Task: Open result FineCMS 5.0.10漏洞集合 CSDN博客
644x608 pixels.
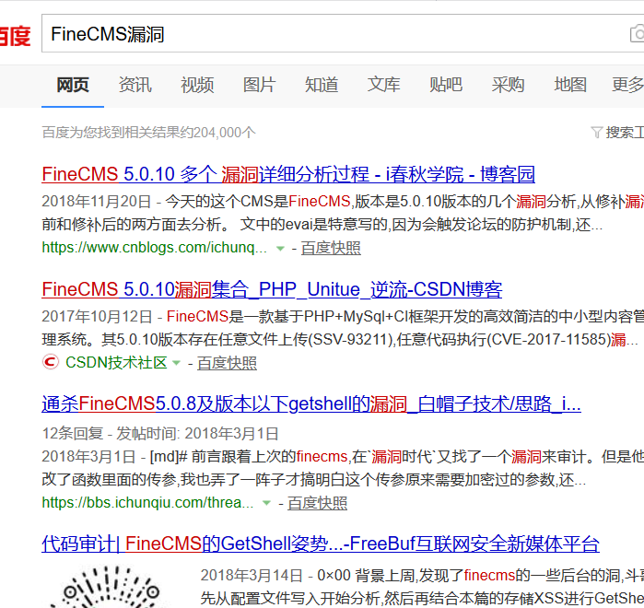Action: [x=272, y=289]
